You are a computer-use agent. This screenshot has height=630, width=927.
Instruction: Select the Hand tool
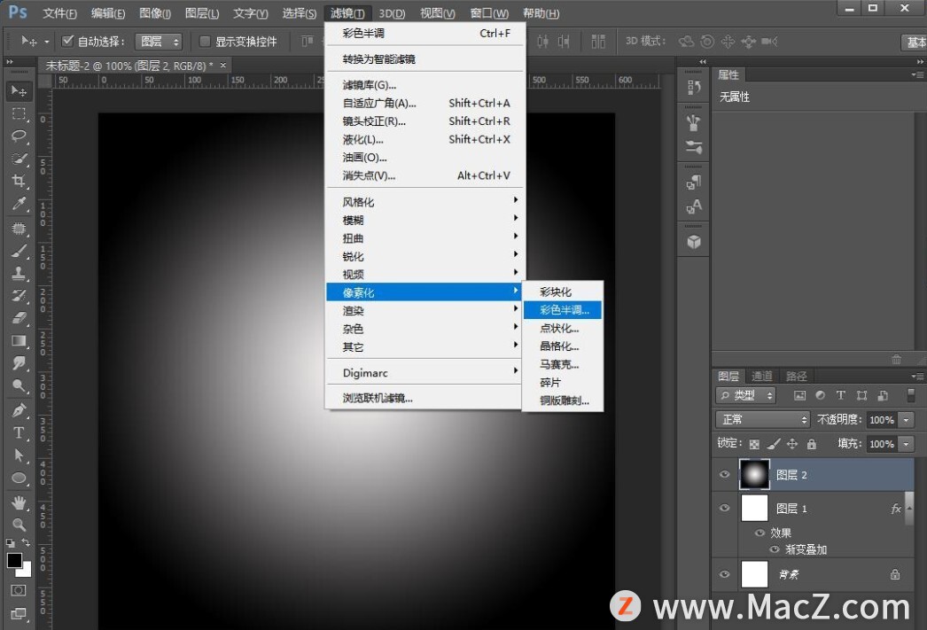19,502
